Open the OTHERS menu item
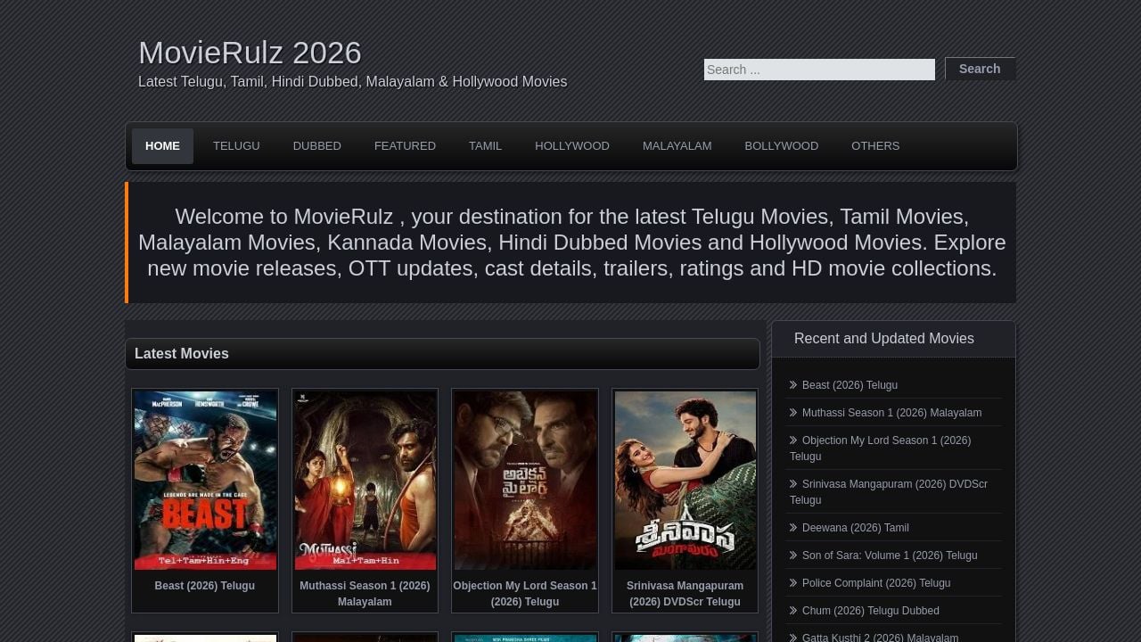This screenshot has height=642, width=1141. (x=875, y=146)
